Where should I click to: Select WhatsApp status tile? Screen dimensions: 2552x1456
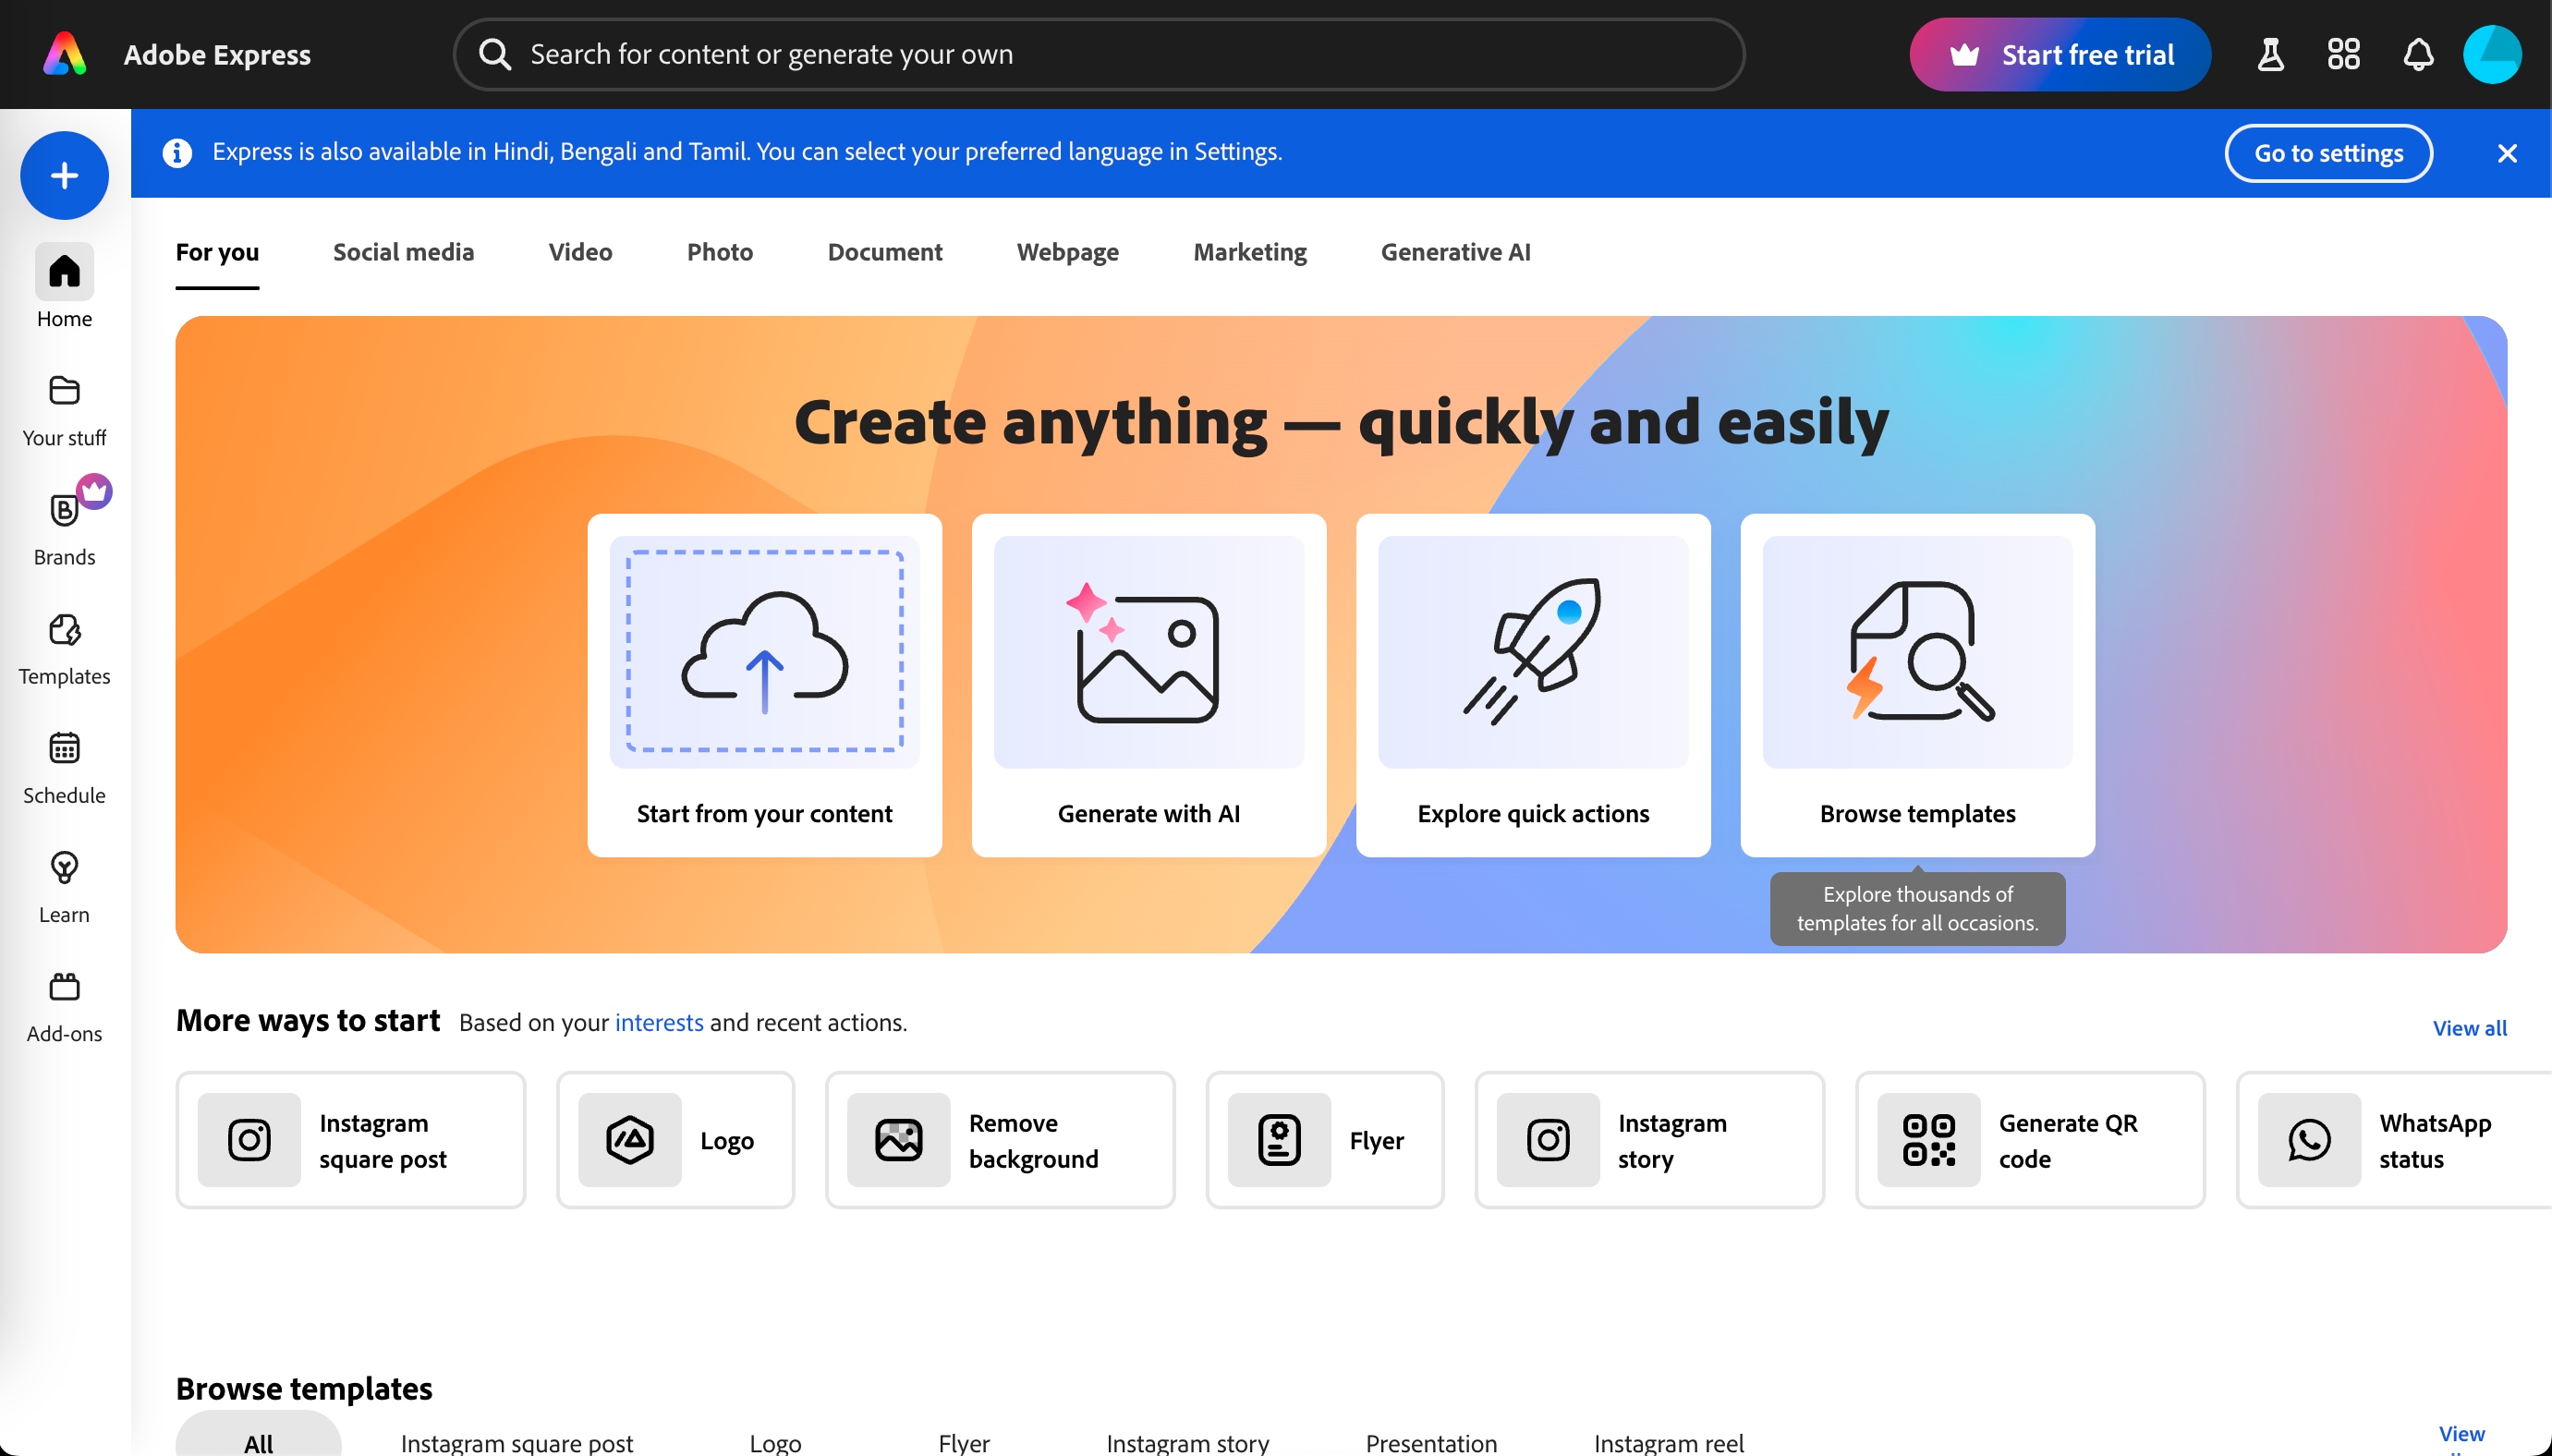tap(2395, 1140)
